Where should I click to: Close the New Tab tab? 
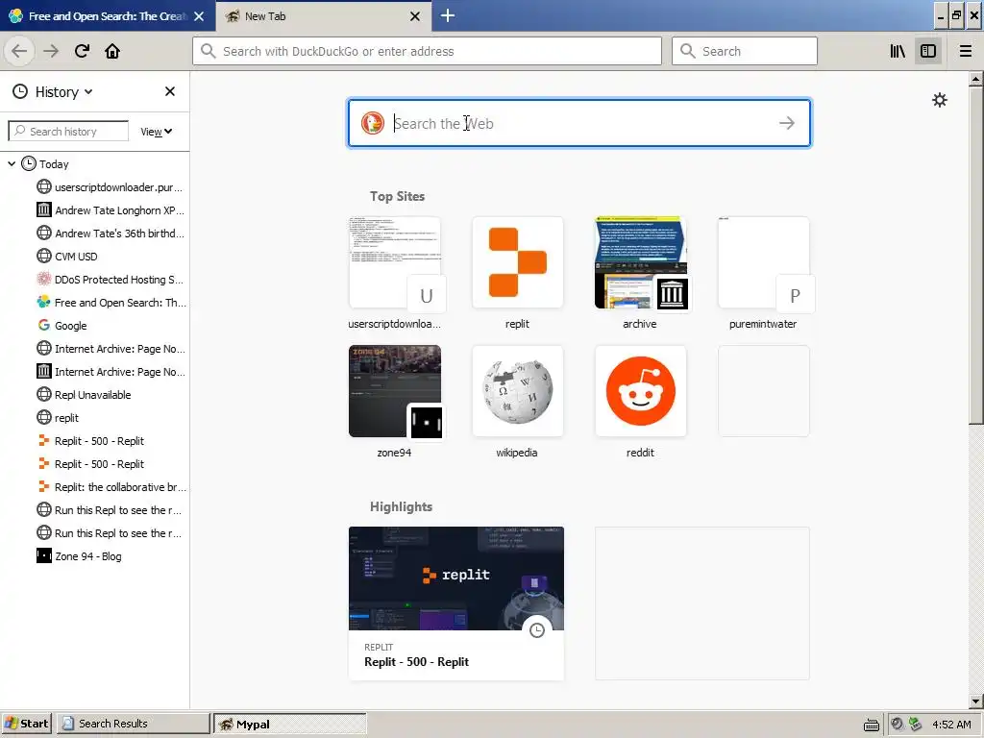[x=415, y=16]
